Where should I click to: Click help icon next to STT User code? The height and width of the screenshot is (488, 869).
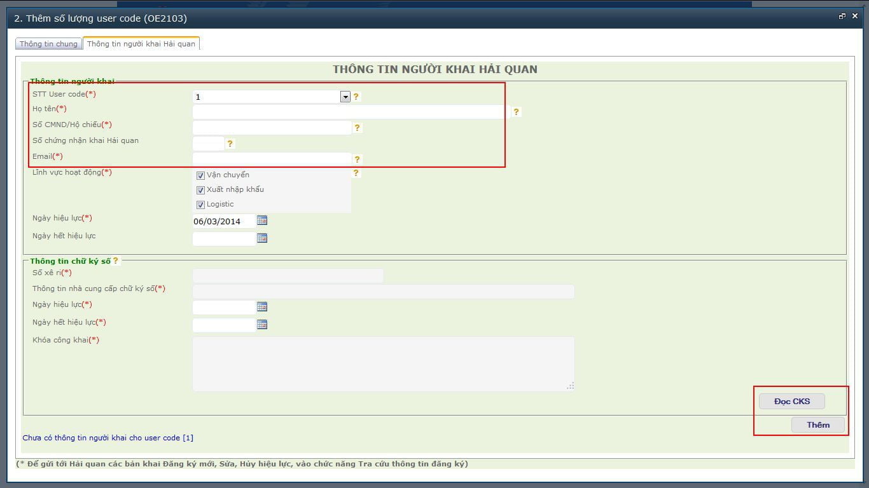[x=356, y=97]
